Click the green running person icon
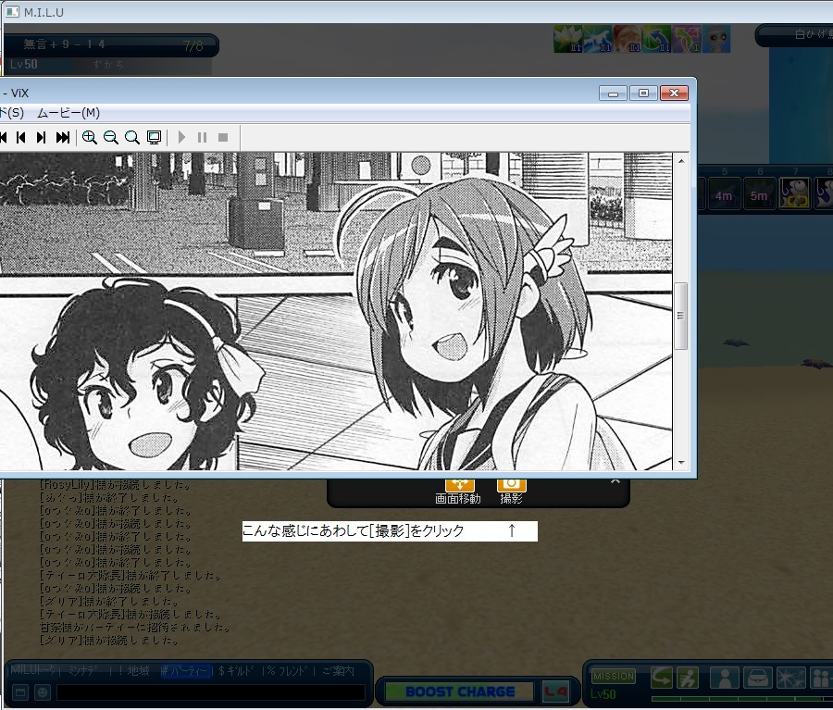 688,678
